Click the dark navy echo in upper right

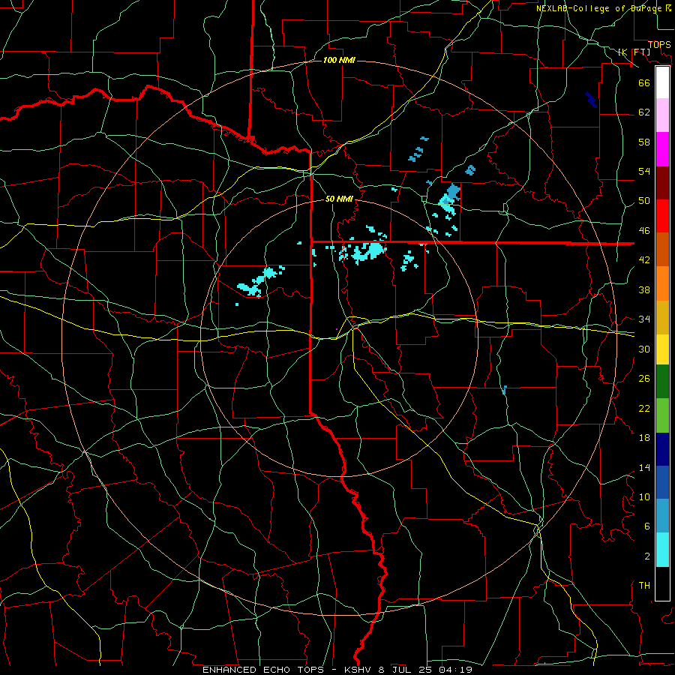591,100
